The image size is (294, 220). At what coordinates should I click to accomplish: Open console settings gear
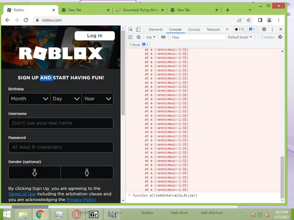(280, 37)
